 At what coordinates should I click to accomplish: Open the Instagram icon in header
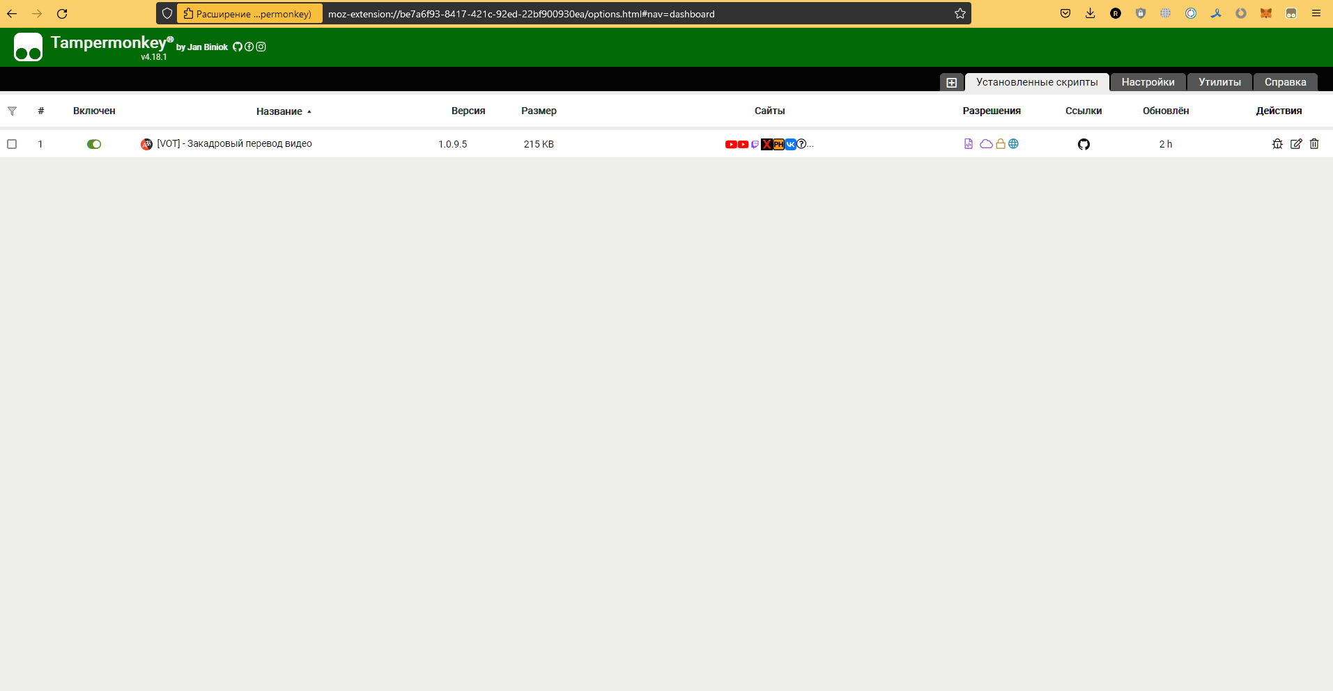[261, 47]
